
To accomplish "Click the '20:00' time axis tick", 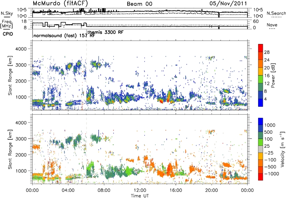I will pos(211,190).
